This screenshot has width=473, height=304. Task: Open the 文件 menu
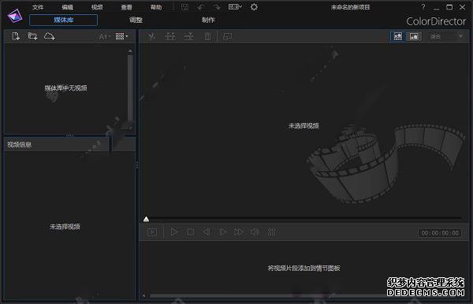(x=38, y=7)
